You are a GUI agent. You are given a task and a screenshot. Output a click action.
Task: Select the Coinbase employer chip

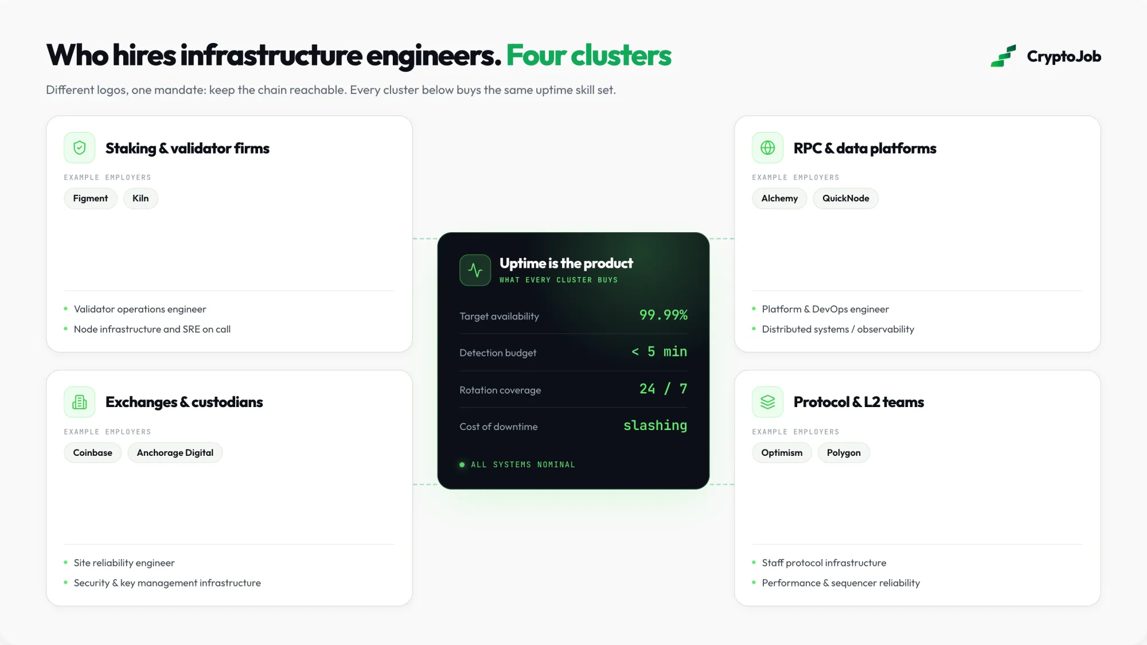(x=93, y=452)
